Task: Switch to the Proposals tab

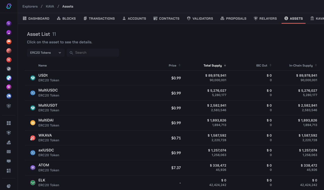Action: pyautogui.click(x=233, y=18)
